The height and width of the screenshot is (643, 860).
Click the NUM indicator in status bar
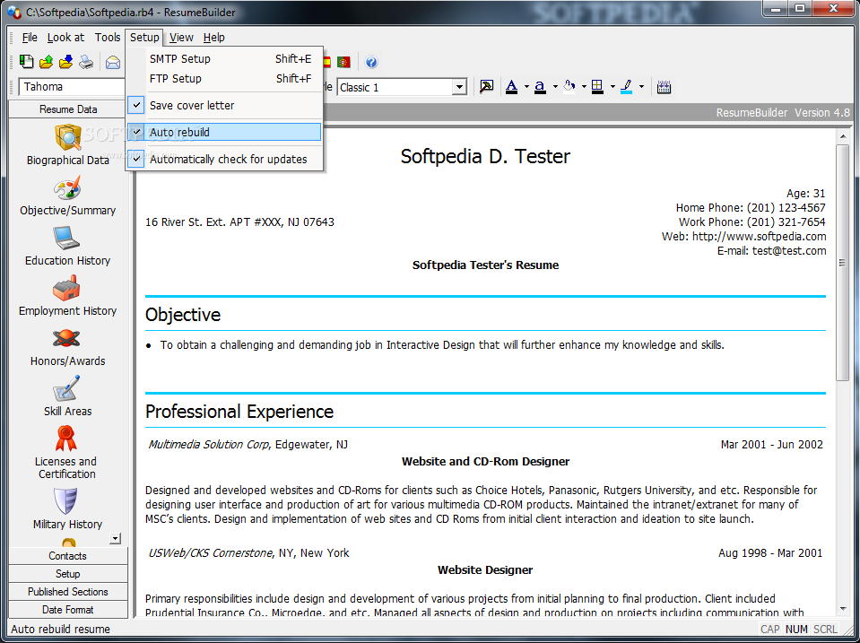point(796,630)
